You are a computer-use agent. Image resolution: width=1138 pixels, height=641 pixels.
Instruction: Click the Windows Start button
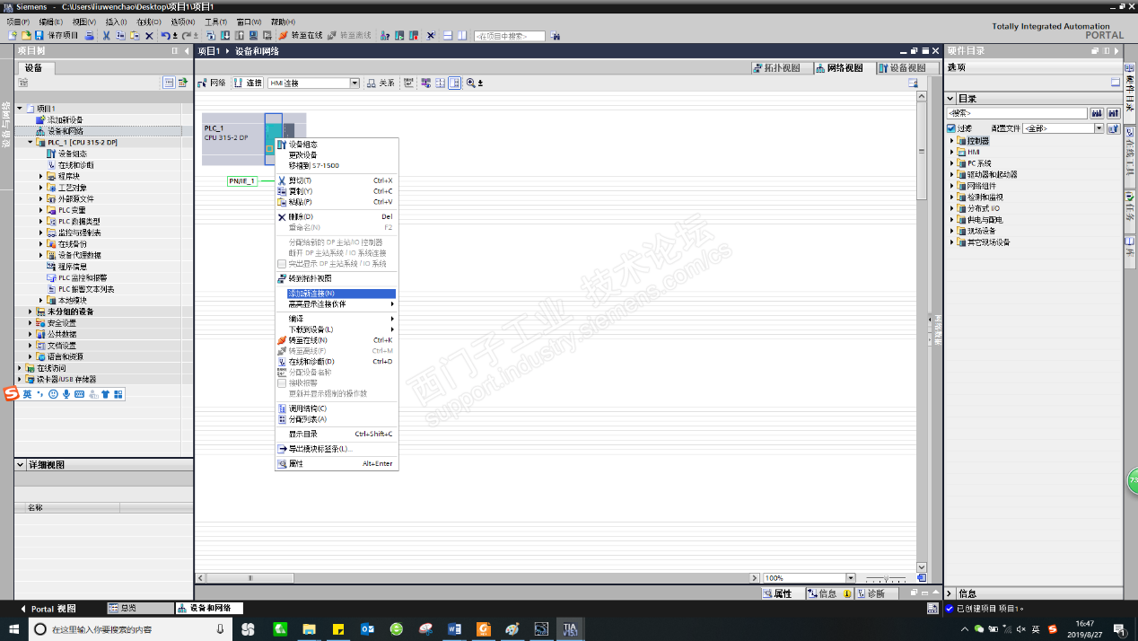[13, 629]
